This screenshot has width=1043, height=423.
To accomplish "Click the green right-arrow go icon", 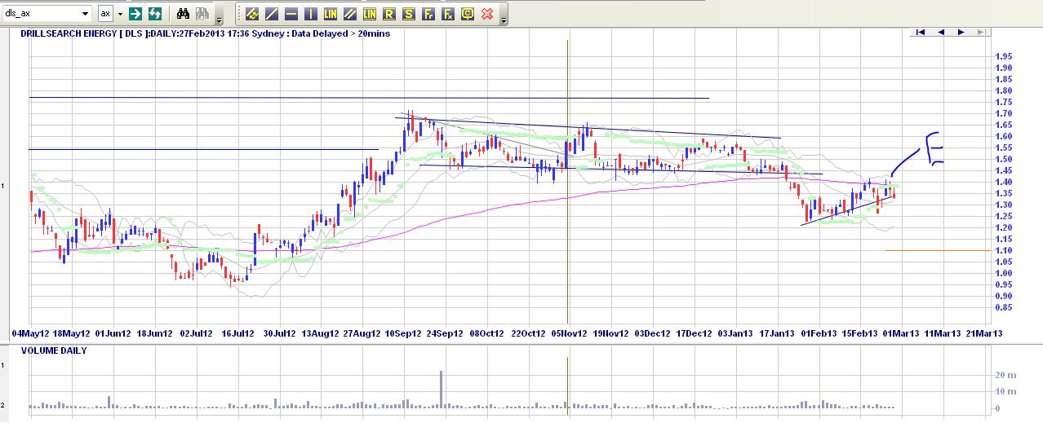I will coord(135,14).
